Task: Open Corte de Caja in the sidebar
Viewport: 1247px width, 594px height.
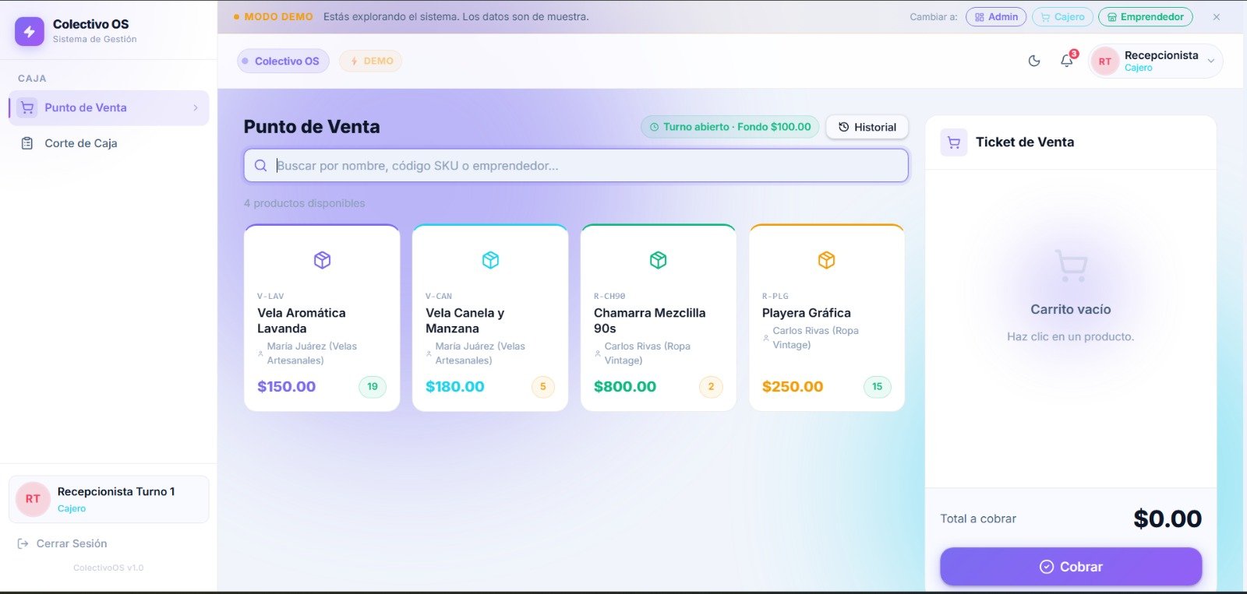Action: [x=81, y=143]
